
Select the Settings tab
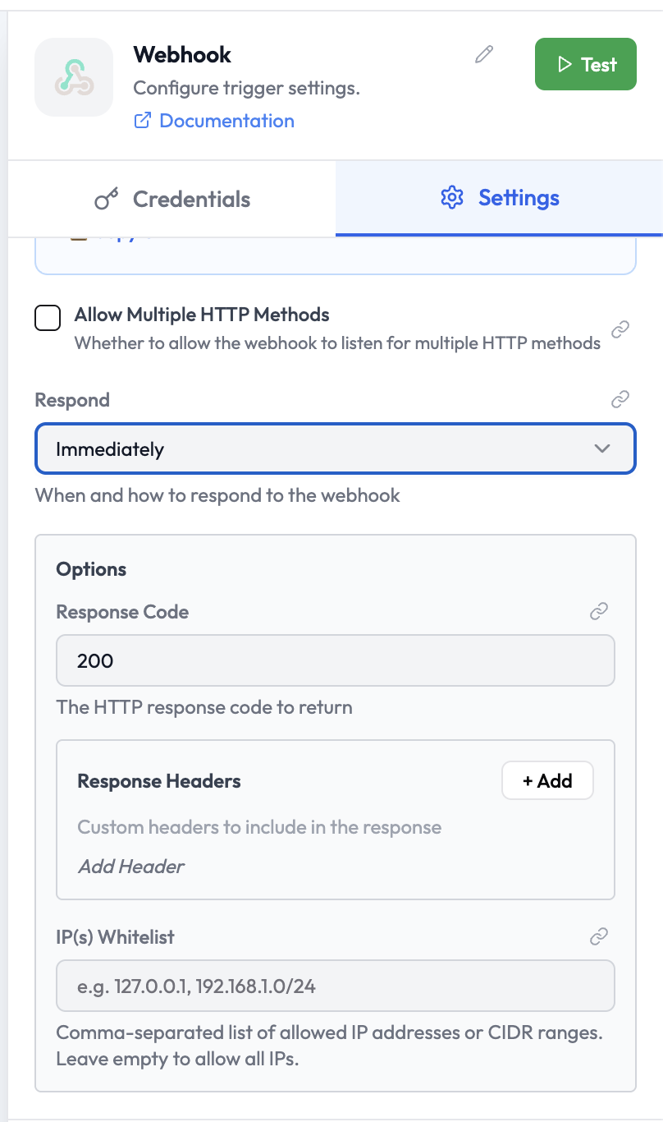pyautogui.click(x=498, y=198)
